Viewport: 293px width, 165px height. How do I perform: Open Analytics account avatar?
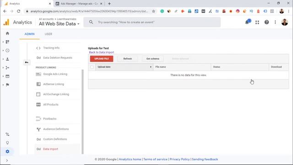284,22
